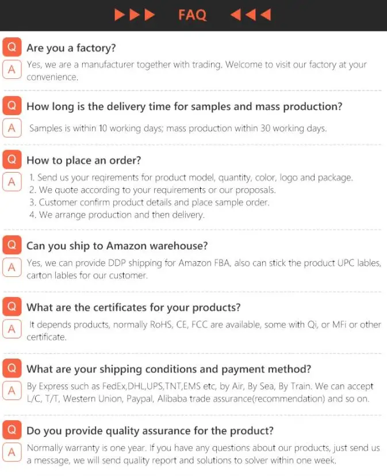Click the left-pointing arrows right of FAQ
Viewport: 387px width, 476px height.
[x=250, y=15]
